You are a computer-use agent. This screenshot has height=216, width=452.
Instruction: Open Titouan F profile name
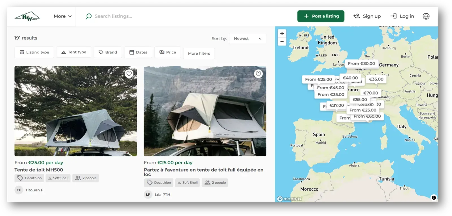point(34,190)
